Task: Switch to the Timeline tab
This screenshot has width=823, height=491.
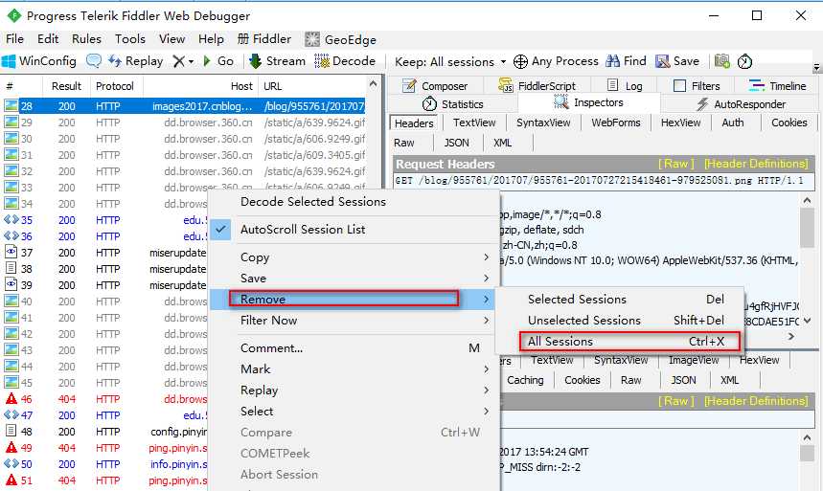Action: 777,86
